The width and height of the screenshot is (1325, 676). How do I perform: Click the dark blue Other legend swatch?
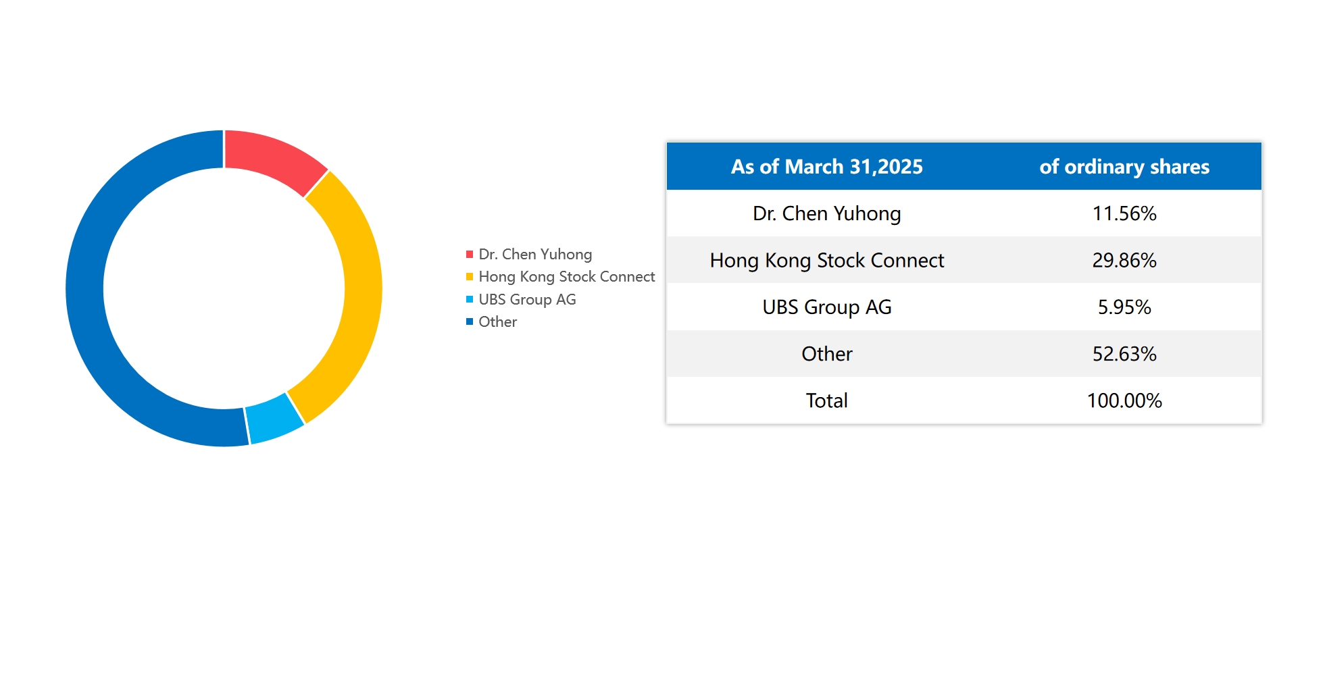(470, 321)
